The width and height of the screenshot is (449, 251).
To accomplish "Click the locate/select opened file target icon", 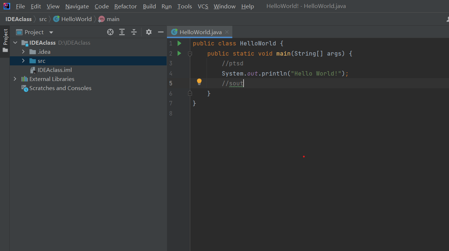I will 110,32.
